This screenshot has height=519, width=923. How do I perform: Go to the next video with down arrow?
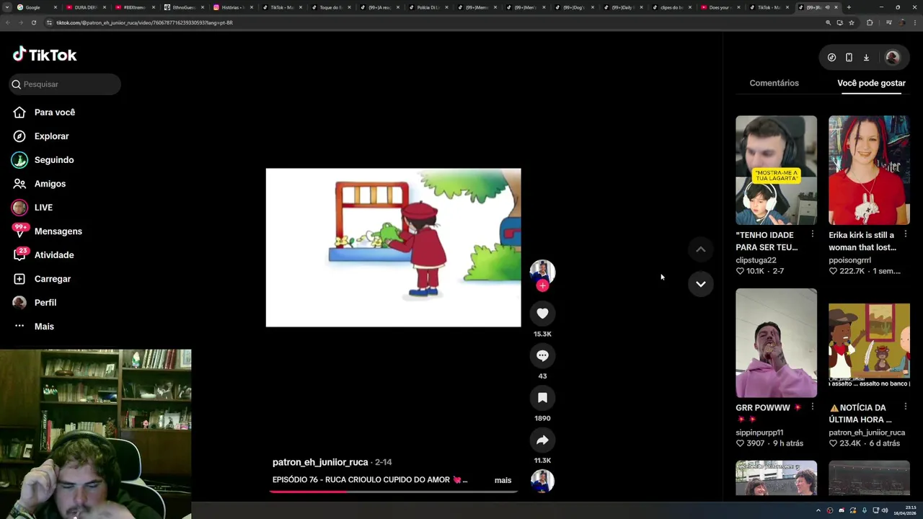tap(700, 284)
